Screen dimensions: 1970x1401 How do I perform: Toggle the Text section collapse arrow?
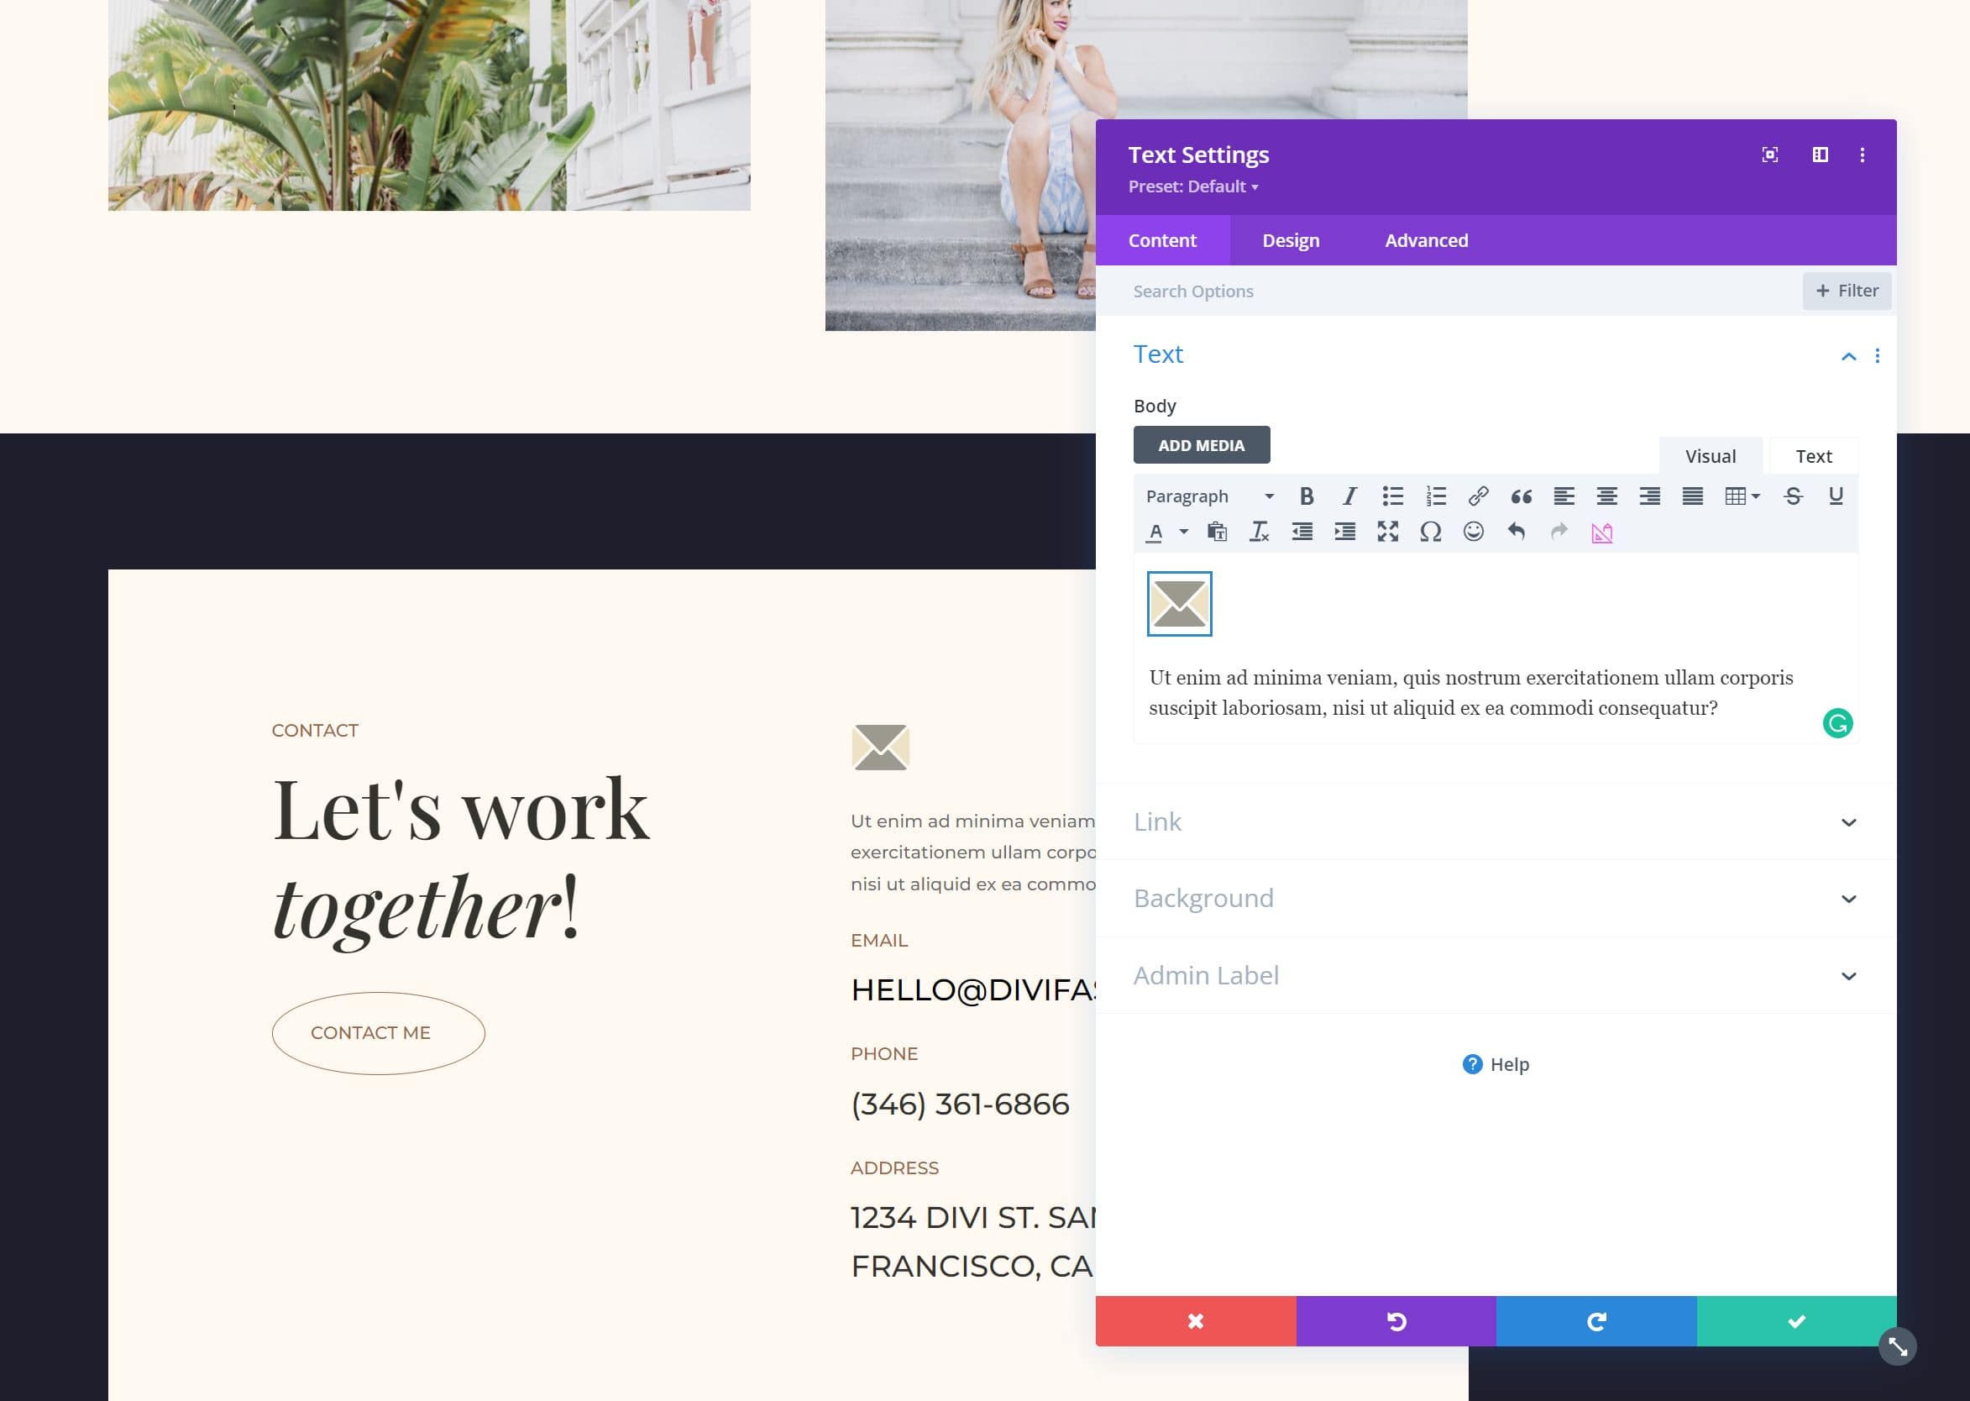coord(1849,354)
